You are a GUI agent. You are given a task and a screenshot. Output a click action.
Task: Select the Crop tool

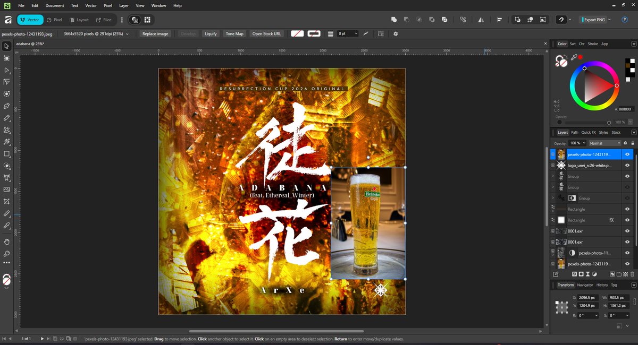[7, 201]
